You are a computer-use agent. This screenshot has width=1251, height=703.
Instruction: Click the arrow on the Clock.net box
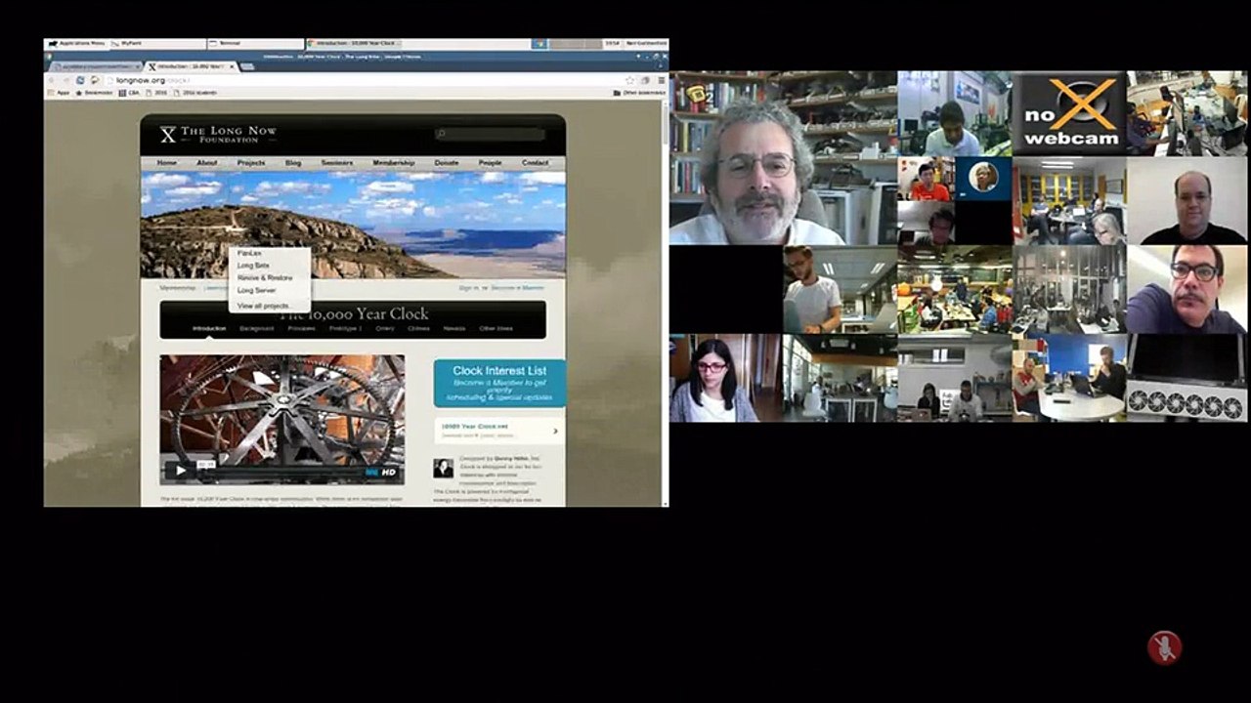click(x=556, y=431)
